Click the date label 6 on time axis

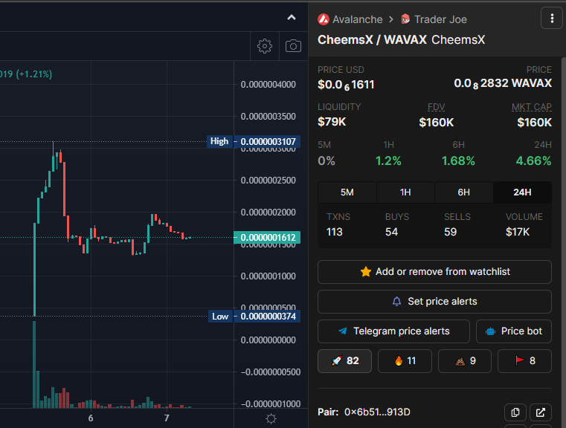coord(91,418)
